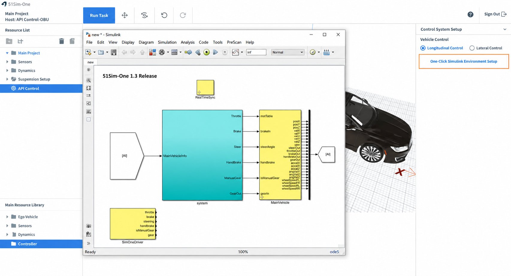Open the Simulation menu

point(167,42)
